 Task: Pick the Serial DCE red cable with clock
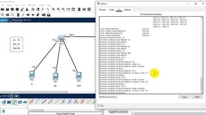click(76, 102)
